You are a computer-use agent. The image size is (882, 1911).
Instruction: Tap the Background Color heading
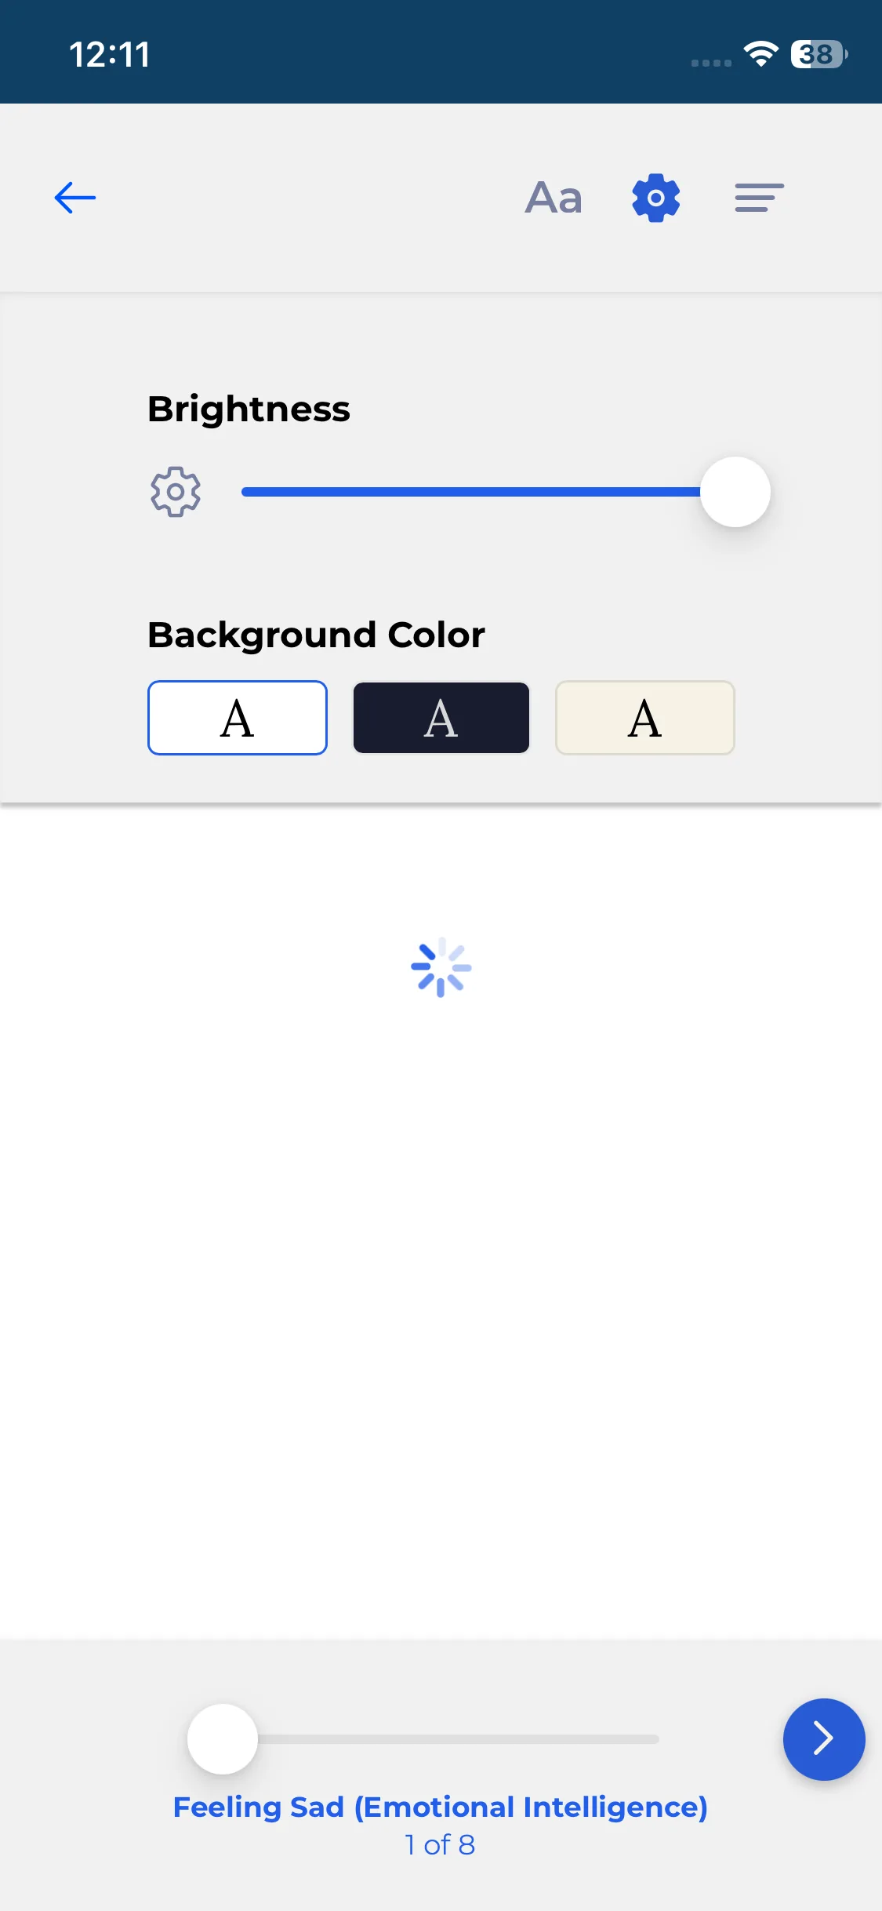tap(316, 635)
